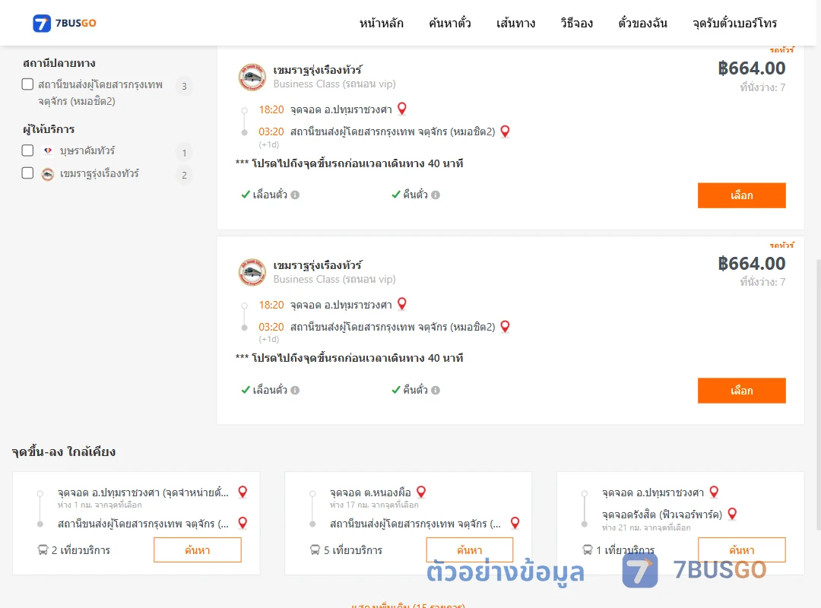Open จุดรับตั๋วเบอร์โทร menu item
The image size is (821, 608).
(734, 23)
